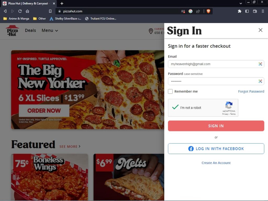Click the Email input field
268x201 pixels.
point(216,64)
